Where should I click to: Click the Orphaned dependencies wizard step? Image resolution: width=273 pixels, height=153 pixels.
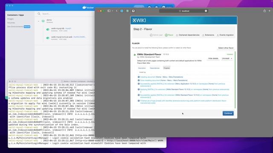(x=188, y=35)
